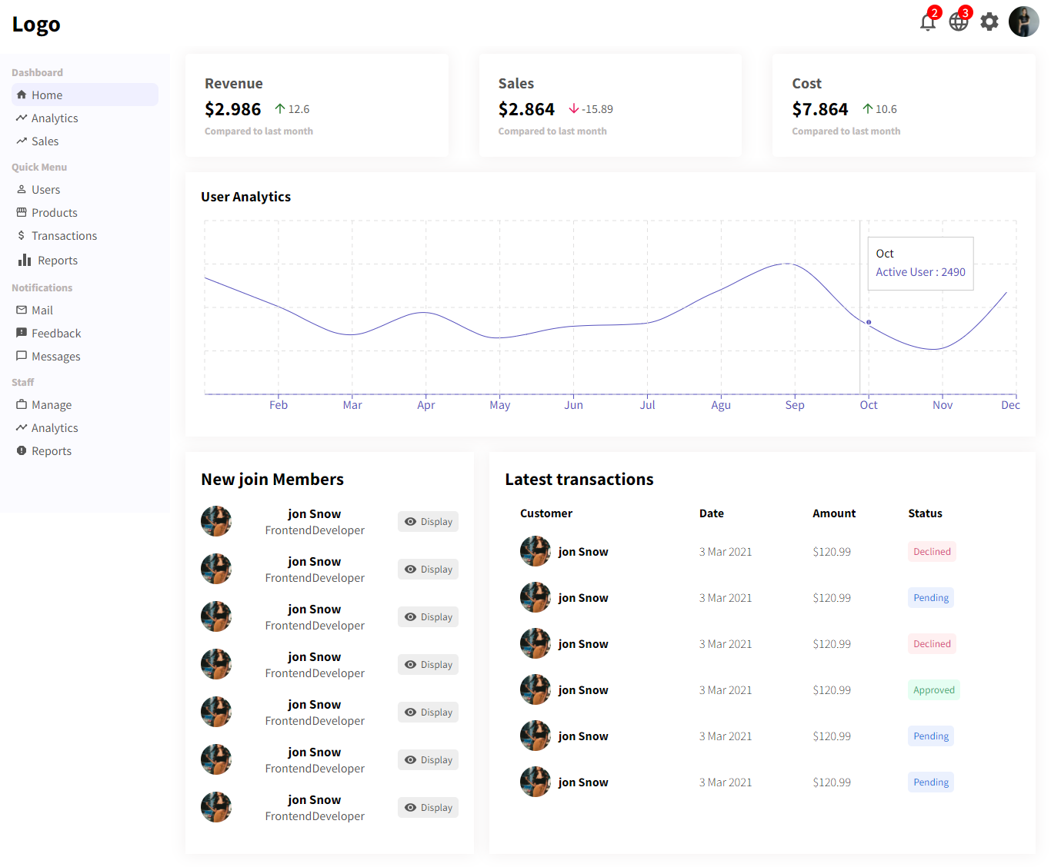Open the Transactions icon in Quick Menu
The height and width of the screenshot is (867, 1051).
22,235
